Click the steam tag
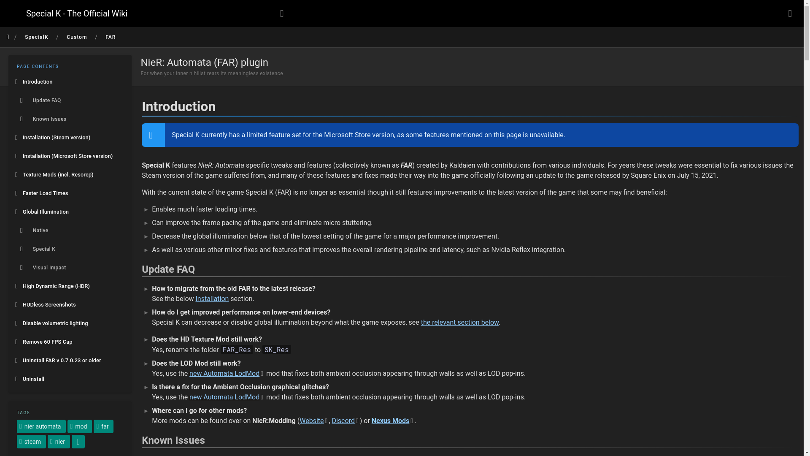810x456 pixels. point(31,442)
